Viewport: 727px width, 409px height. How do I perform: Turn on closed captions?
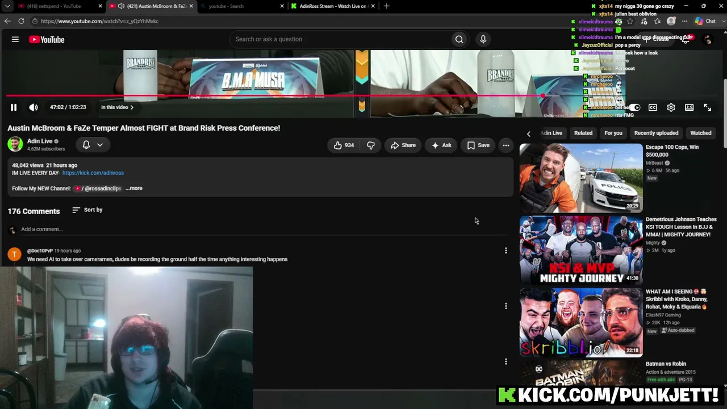[653, 107]
